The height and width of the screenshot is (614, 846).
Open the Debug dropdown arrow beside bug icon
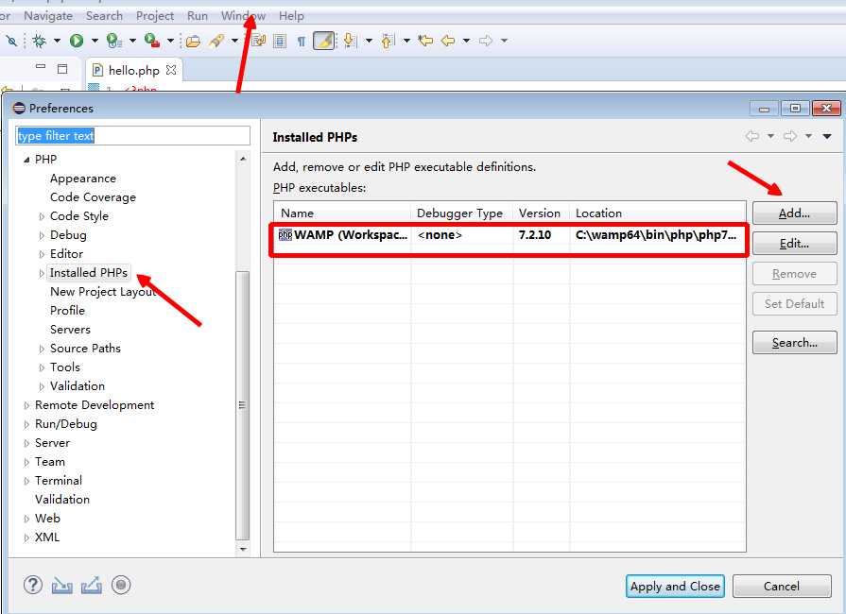point(56,41)
